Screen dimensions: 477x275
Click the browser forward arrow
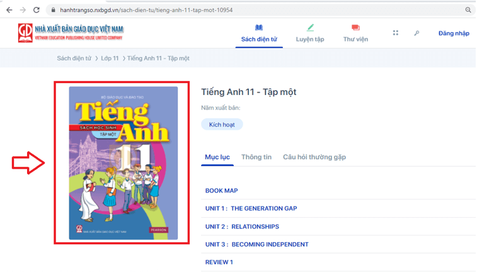[23, 10]
